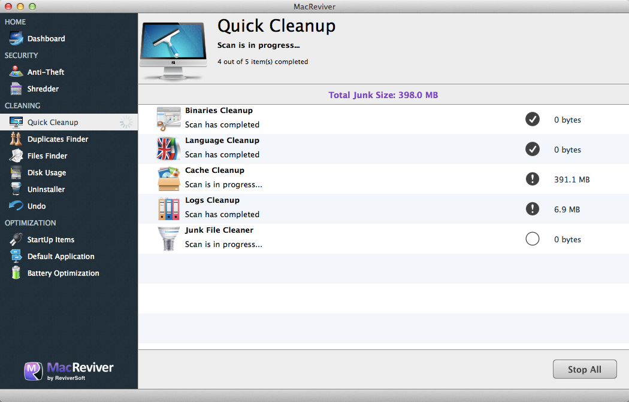The width and height of the screenshot is (629, 402).
Task: Open Default Application sidebar item
Action: point(61,257)
